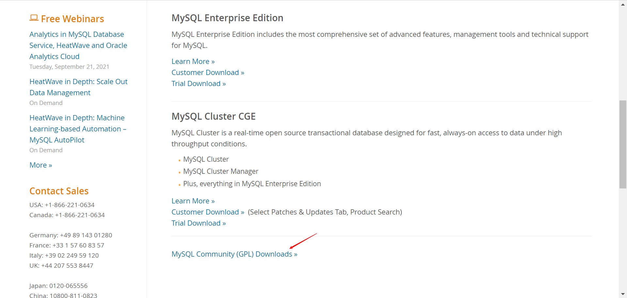
Task: Click the Contact Sales heading
Action: click(x=59, y=191)
